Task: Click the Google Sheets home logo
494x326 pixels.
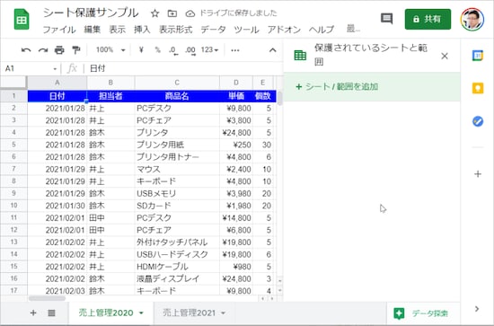Action: (x=22, y=20)
